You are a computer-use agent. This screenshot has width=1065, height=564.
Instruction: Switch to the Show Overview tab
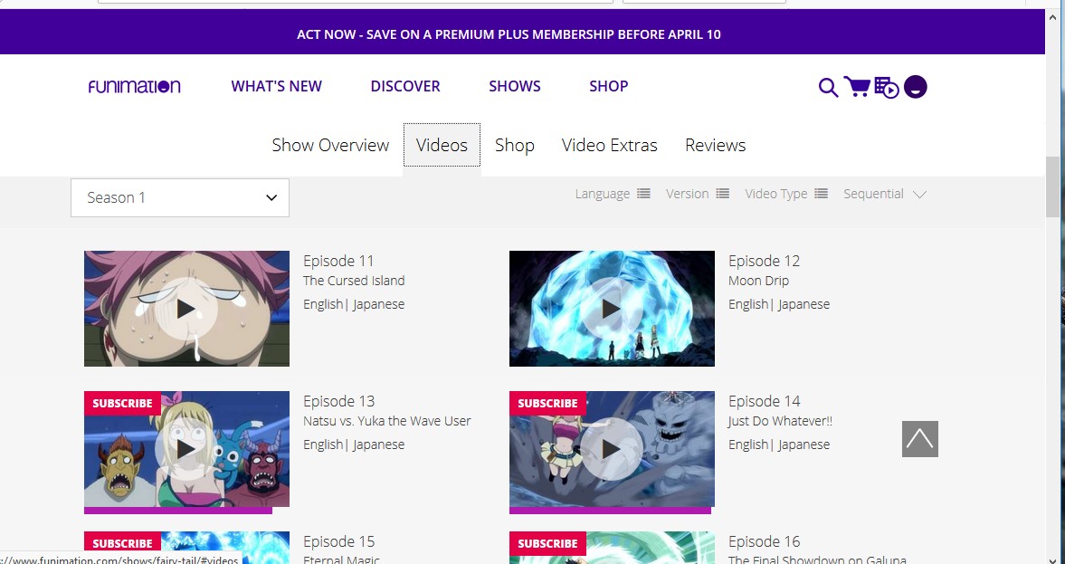330,145
